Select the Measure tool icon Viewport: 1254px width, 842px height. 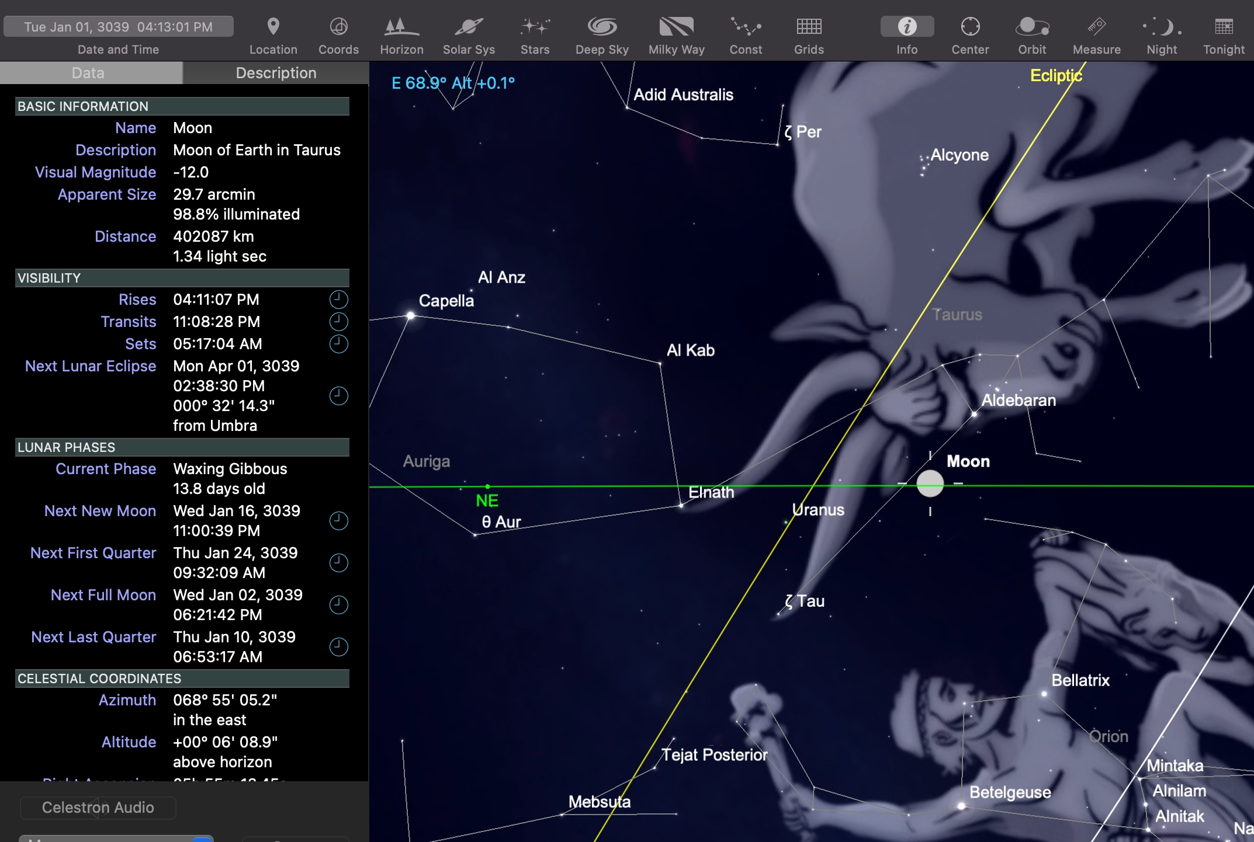click(1096, 27)
